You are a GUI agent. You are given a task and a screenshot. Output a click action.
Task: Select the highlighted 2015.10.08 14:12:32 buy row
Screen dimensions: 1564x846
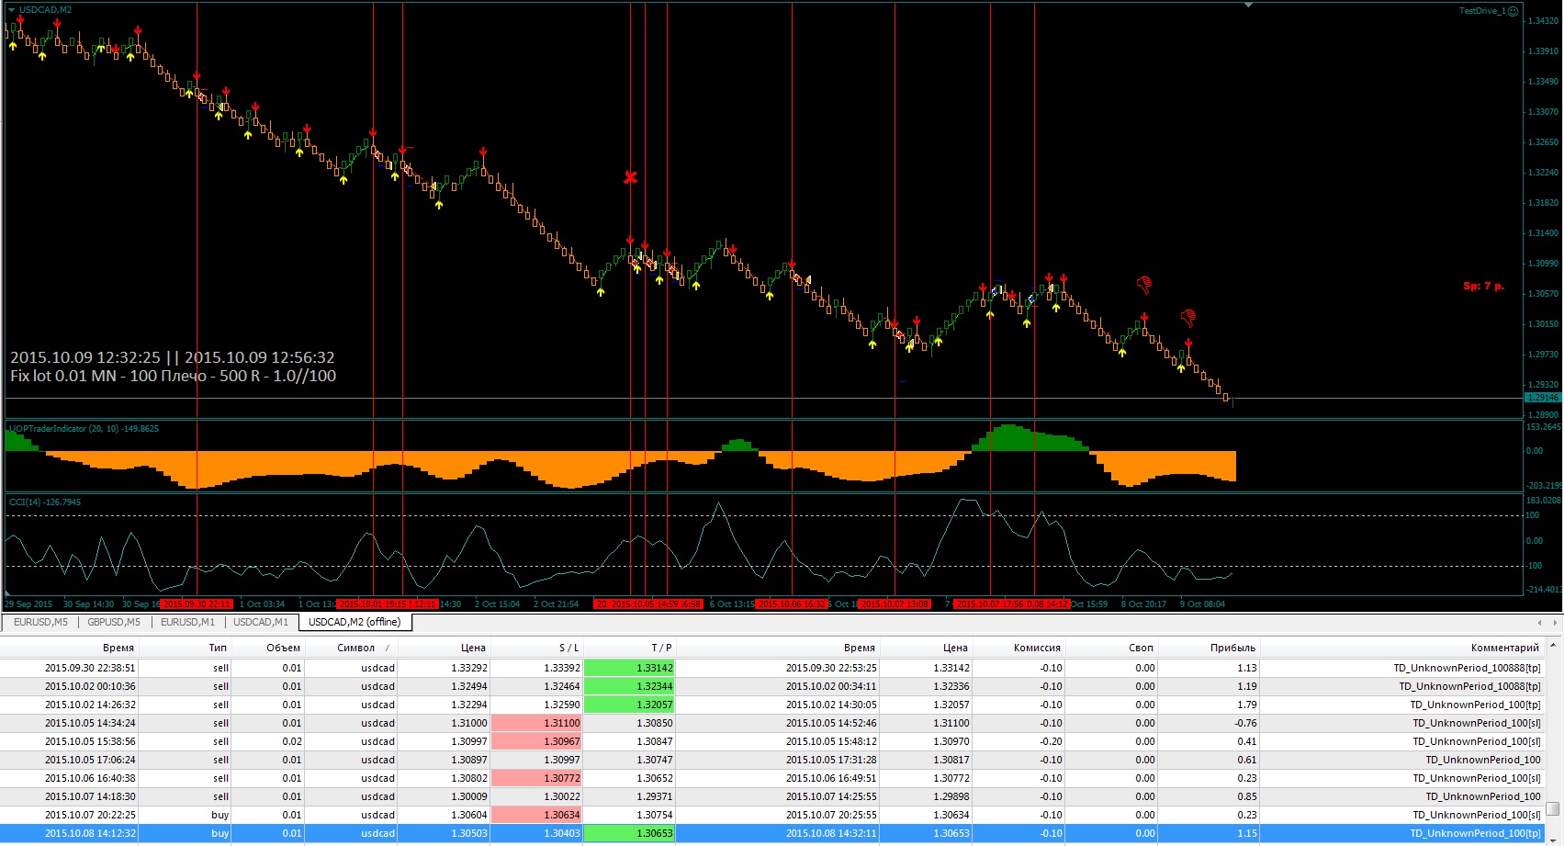coord(771,833)
